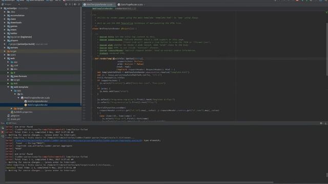
Task: Click the 'class WebTemplateRender' declaration line
Action: coord(114,29)
